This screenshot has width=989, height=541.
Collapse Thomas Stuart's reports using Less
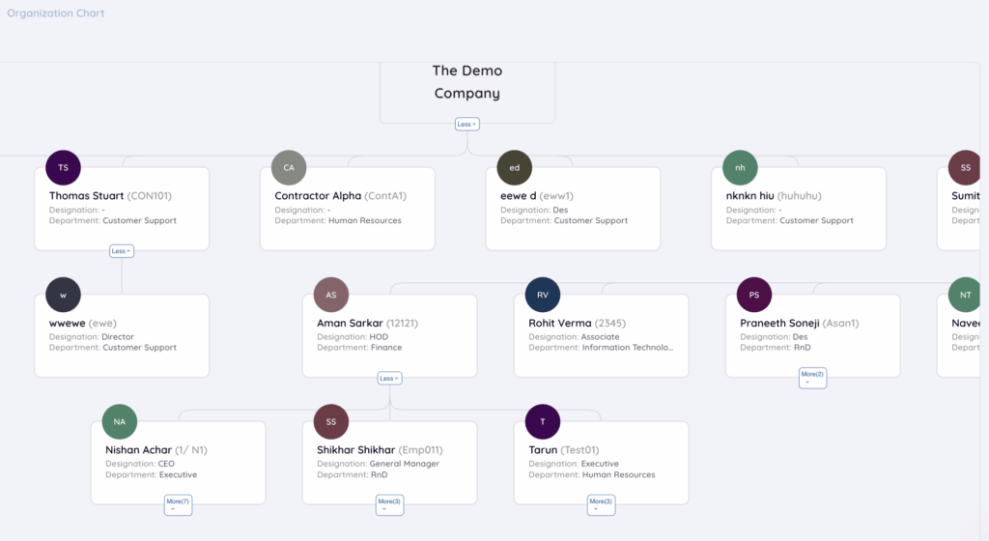click(x=122, y=251)
